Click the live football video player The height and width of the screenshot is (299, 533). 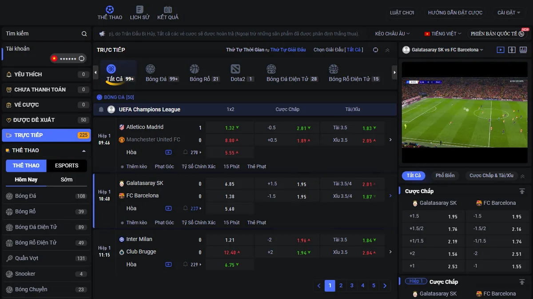pyautogui.click(x=465, y=113)
